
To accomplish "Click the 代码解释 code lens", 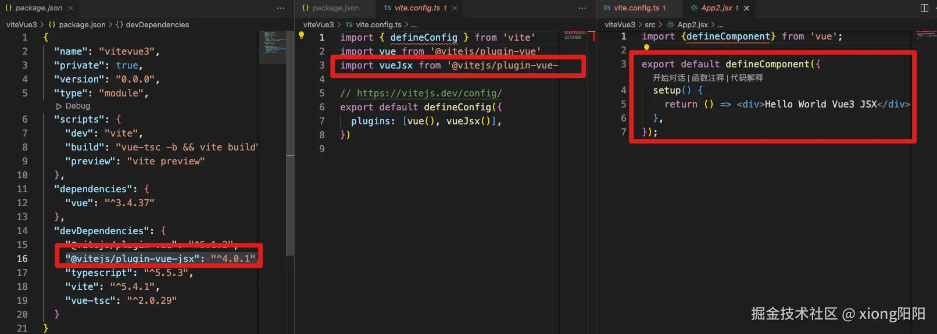I will tap(747, 78).
